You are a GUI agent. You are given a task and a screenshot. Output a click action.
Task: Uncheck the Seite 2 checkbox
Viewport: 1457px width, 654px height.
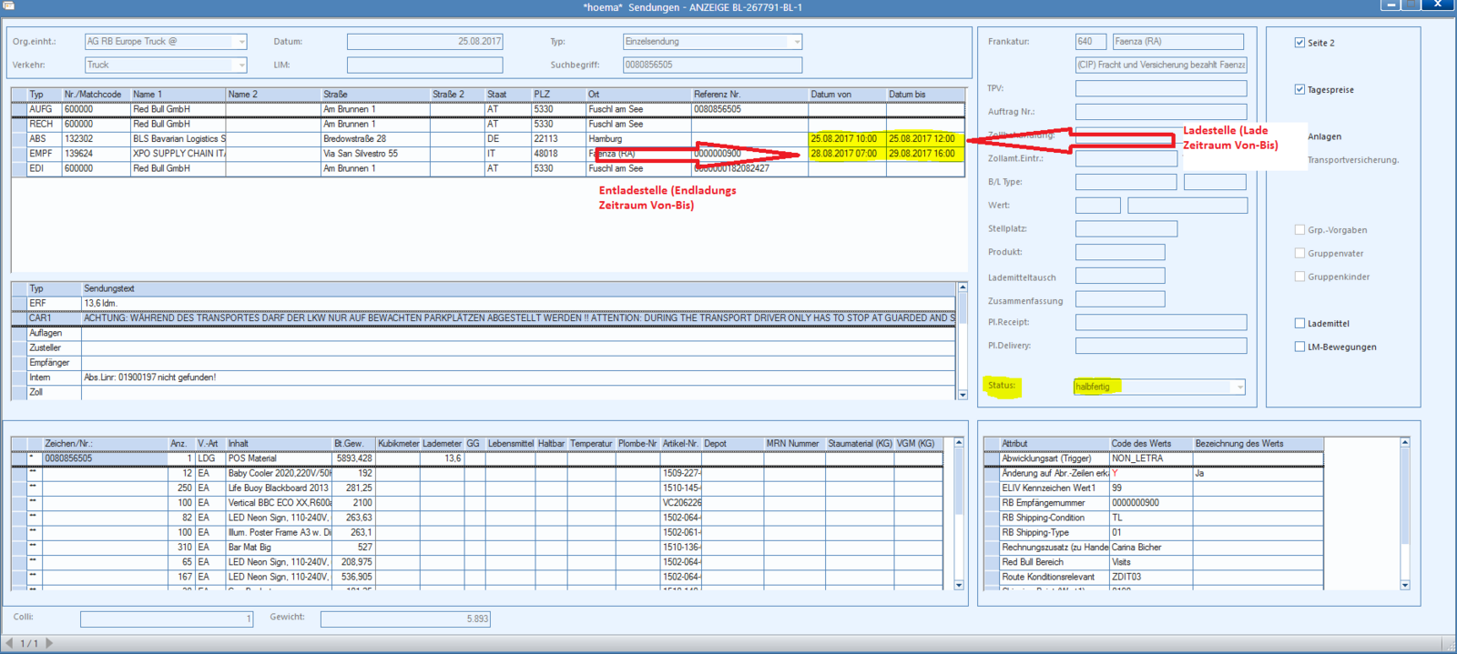point(1299,43)
